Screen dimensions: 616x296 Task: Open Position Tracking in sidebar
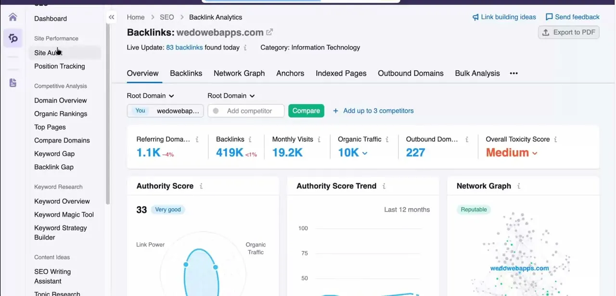(59, 66)
